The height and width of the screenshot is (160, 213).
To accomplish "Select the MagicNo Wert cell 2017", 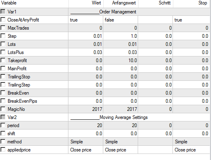I will 86,109.
